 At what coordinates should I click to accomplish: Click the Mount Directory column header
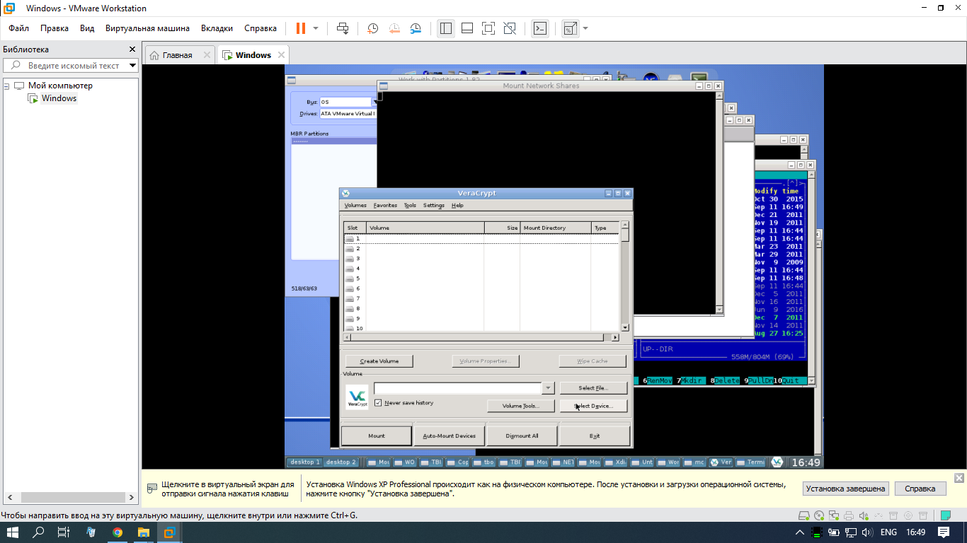pos(556,228)
